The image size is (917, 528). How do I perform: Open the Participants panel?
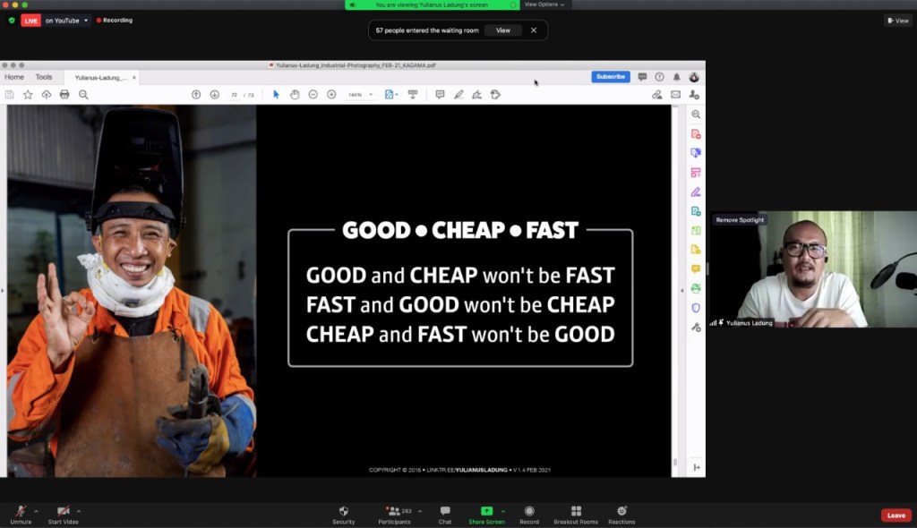point(393,512)
